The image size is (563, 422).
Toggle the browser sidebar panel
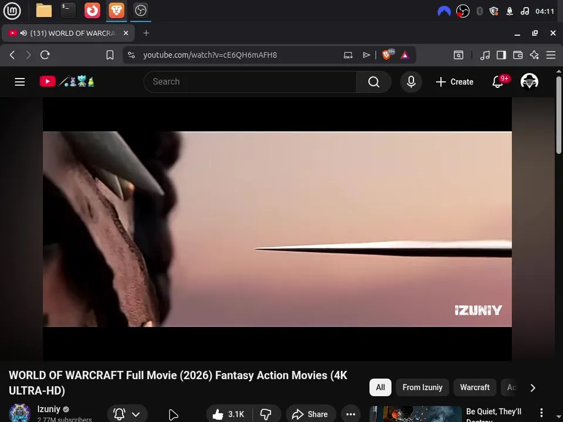tap(501, 55)
